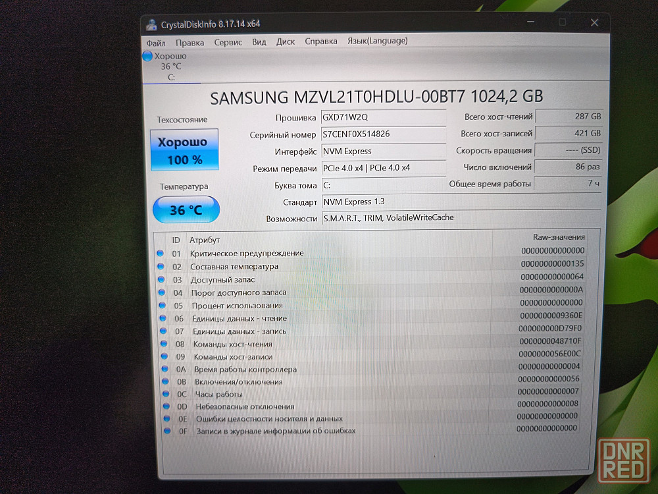Open the Правка menu

(190, 42)
